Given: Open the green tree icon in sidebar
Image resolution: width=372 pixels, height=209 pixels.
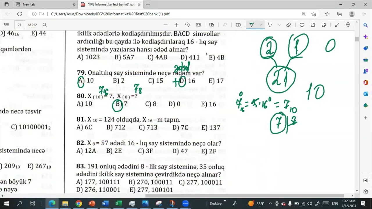Looking at the screenshot, I should tap(366, 105).
